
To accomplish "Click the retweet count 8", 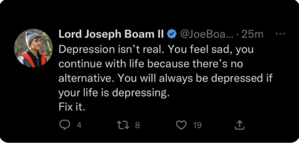I will 138,126.
